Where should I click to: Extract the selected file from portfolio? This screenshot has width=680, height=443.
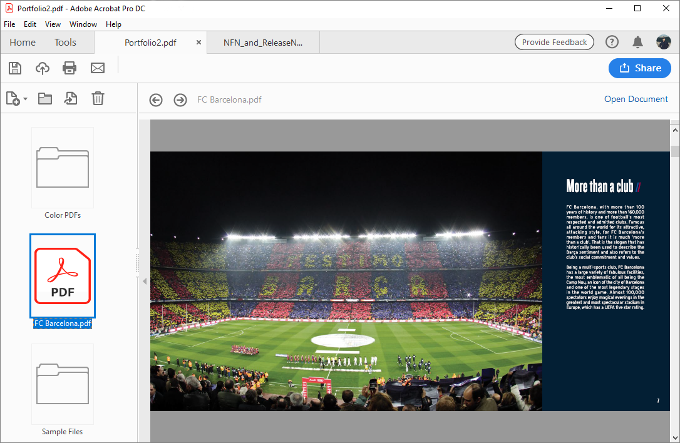[70, 98]
